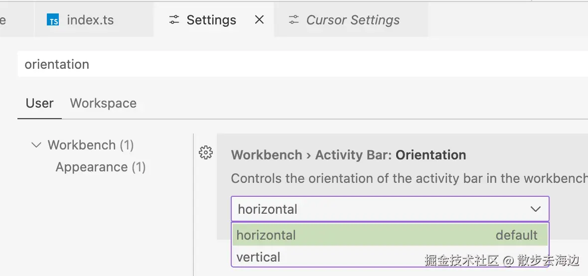The width and height of the screenshot is (588, 276).
Task: Collapse the Workbench tree chevron
Action: [36, 145]
